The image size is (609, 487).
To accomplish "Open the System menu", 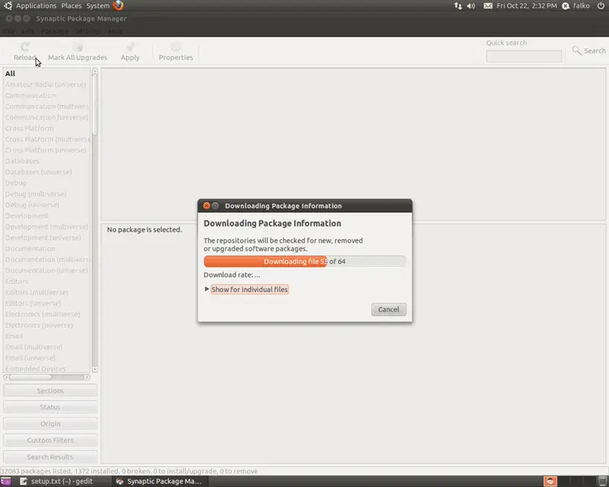I will [x=98, y=6].
